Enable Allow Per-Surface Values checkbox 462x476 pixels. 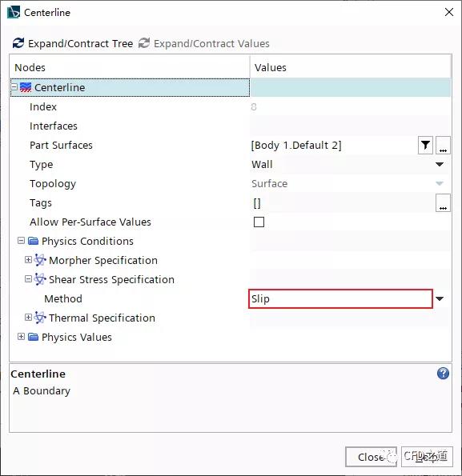[x=259, y=222]
